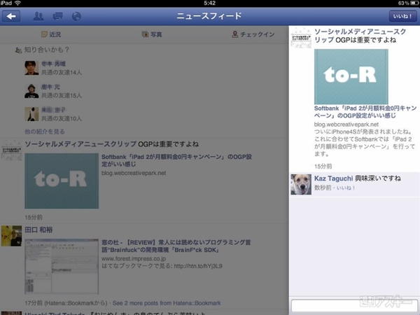Open profile photo with 共通の友達10人
This screenshot has height=315, width=420.
31,114
